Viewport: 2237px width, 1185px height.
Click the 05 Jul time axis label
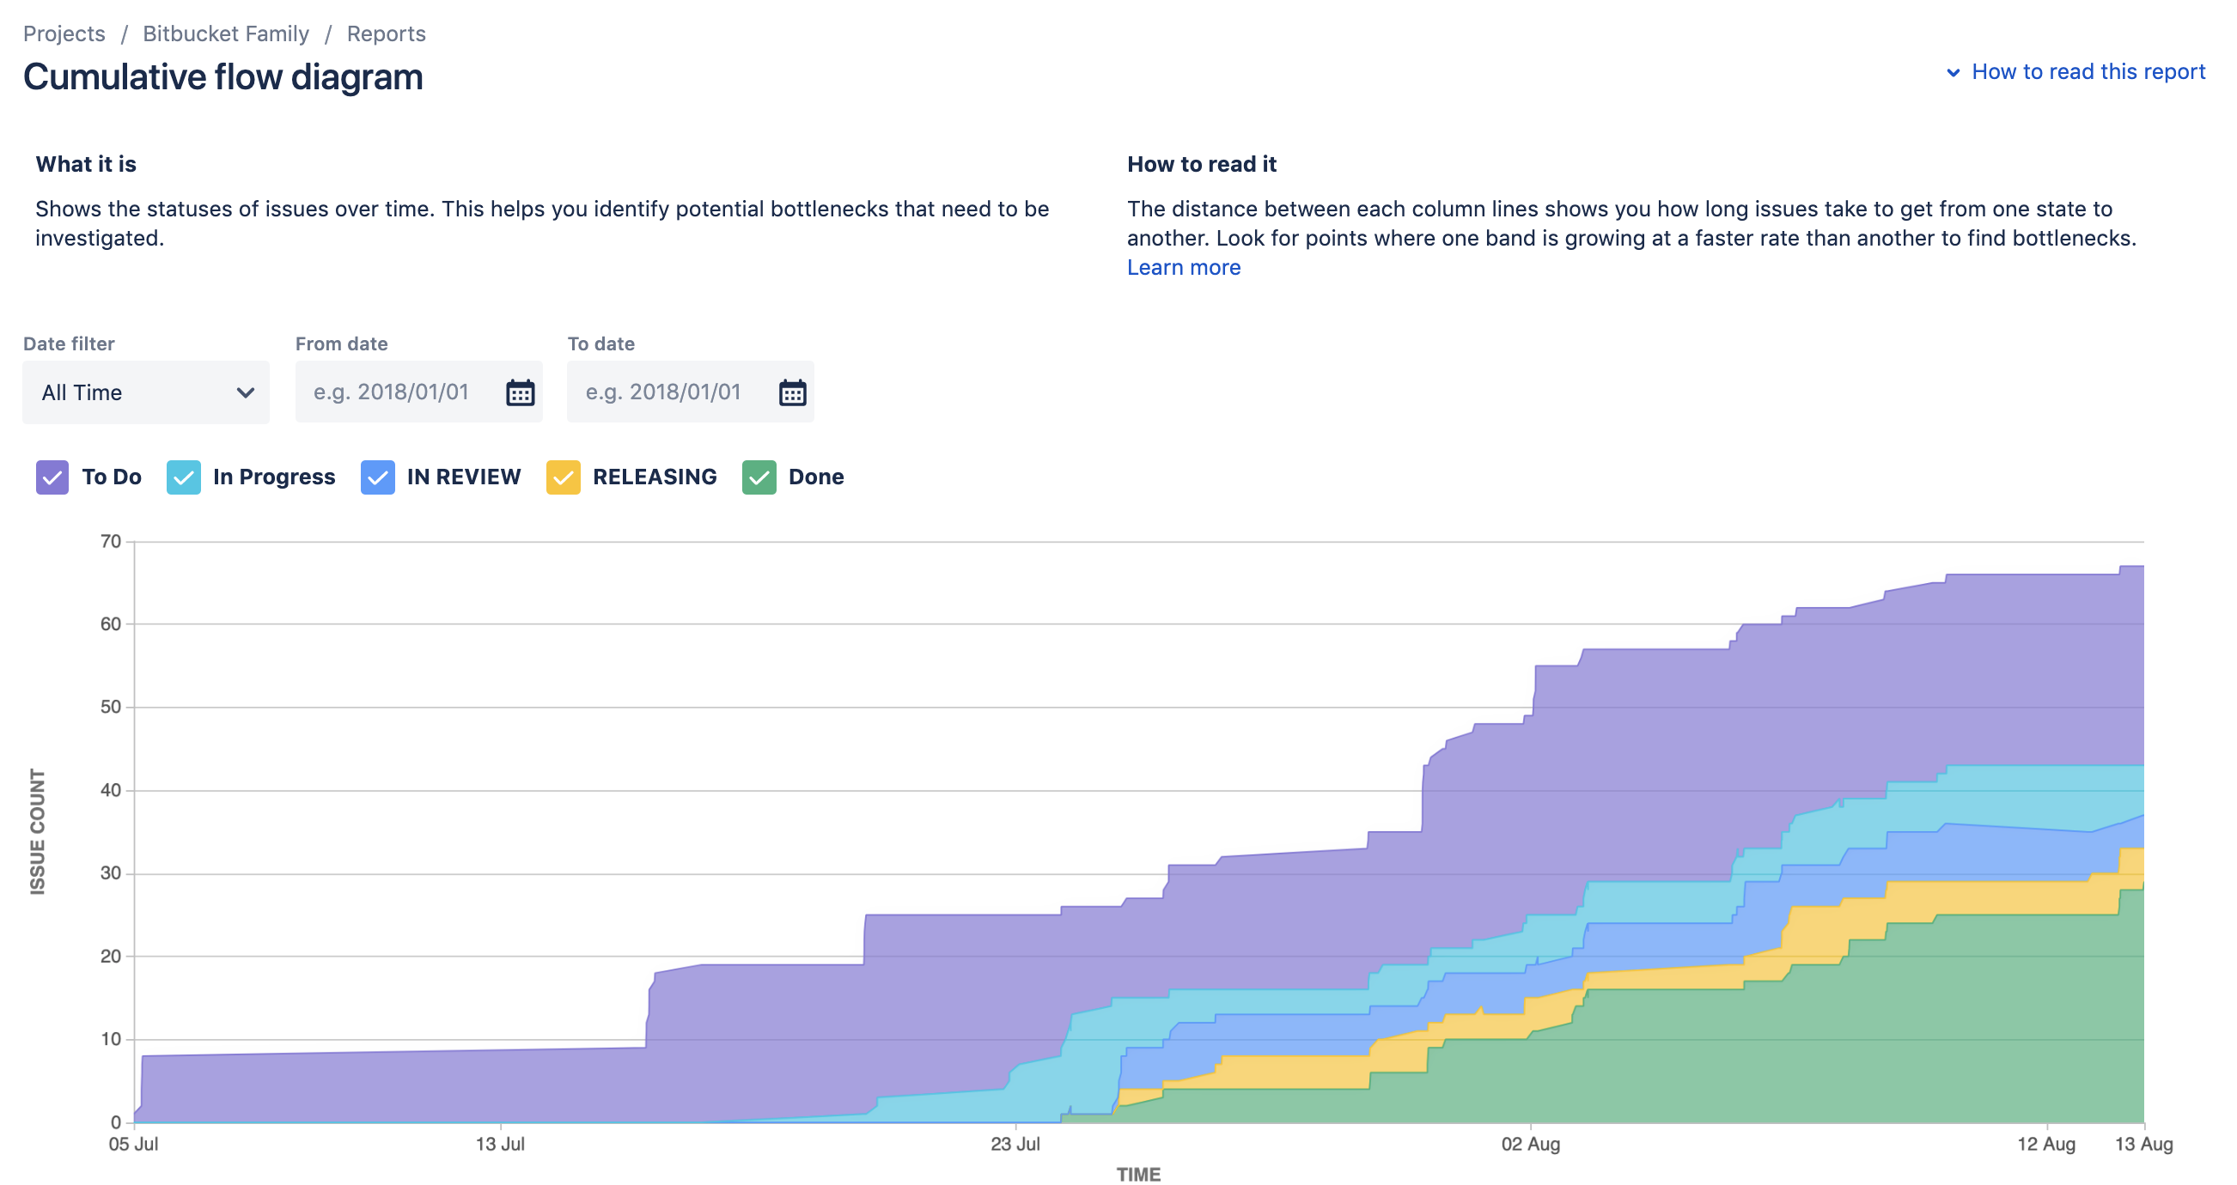[134, 1144]
